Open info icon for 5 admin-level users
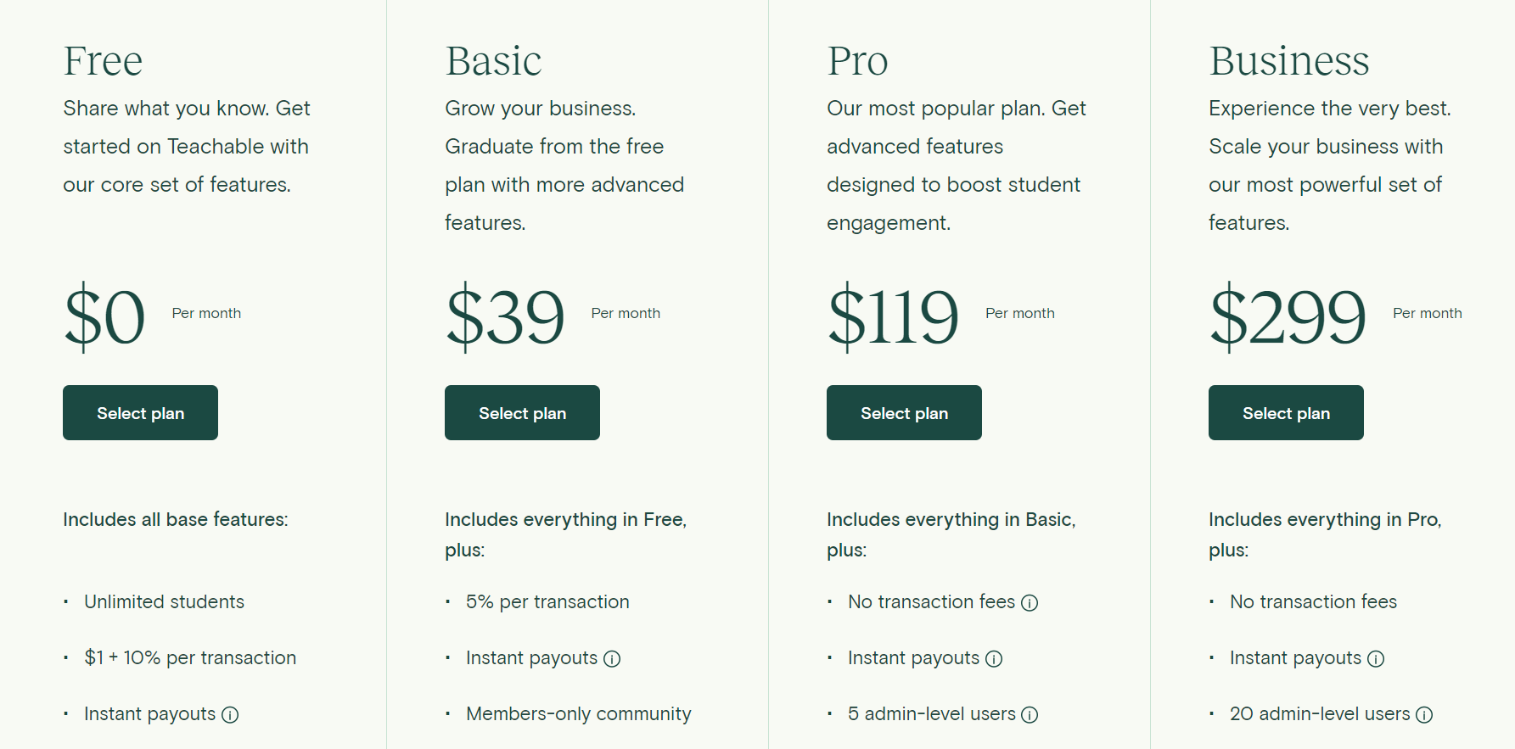Image resolution: width=1515 pixels, height=749 pixels. click(x=1030, y=715)
